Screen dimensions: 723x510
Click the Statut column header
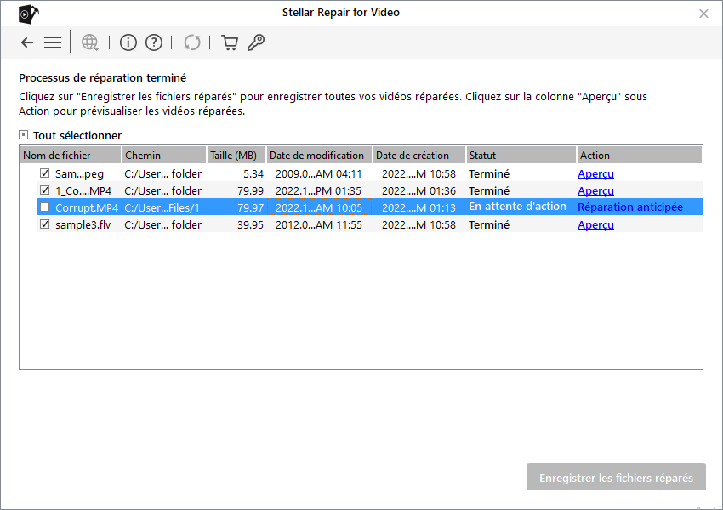tap(520, 156)
